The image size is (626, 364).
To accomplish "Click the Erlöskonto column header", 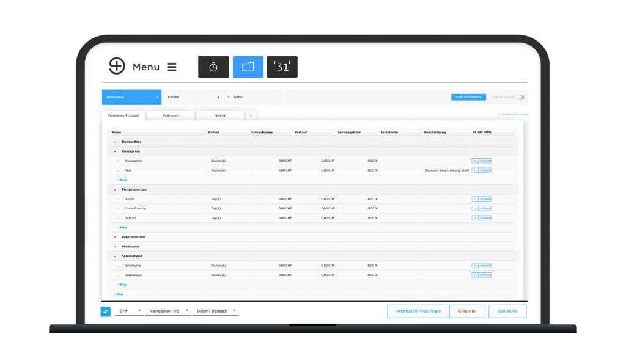I will [389, 133].
